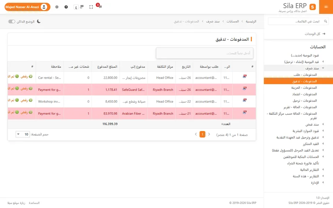This screenshot has width=333, height=208.
Task: Reject (رفض) the Car rental payment
Action: coord(27,76)
